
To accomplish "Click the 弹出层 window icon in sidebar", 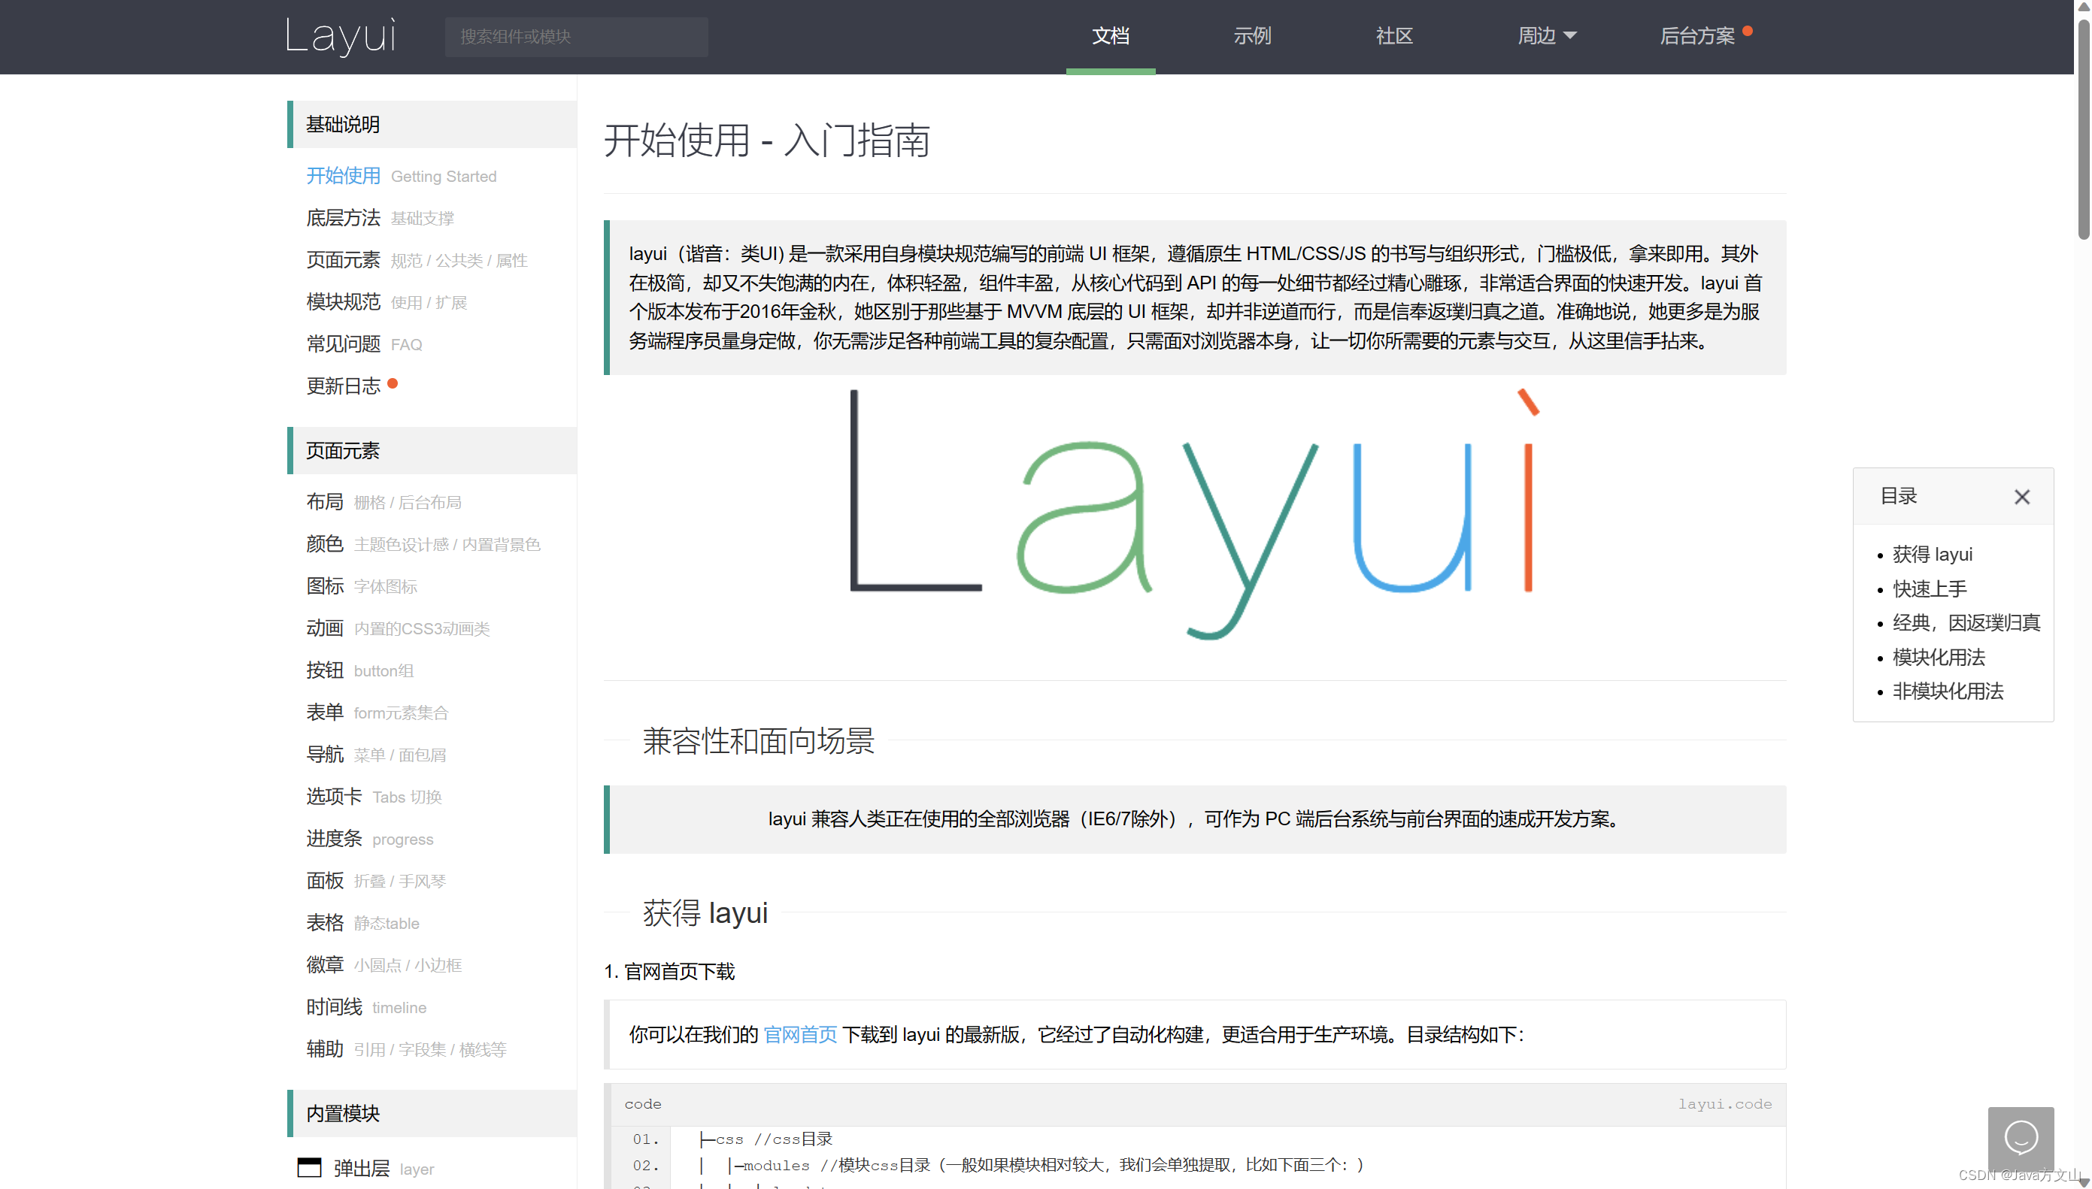I will point(309,1168).
